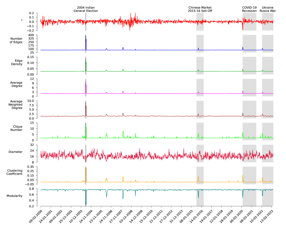Click the x-axis date 22-01-2018
Screen dimensions: 286x230
(216, 216)
